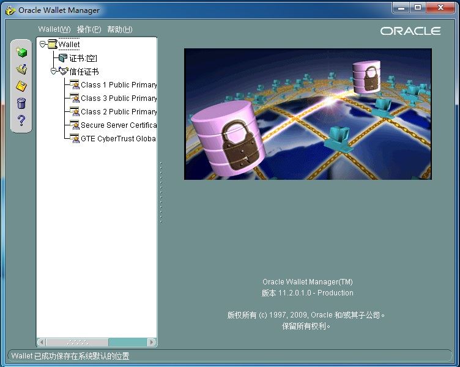Click the icon of Secure Server Certificate entry
The image size is (460, 367).
(75, 125)
